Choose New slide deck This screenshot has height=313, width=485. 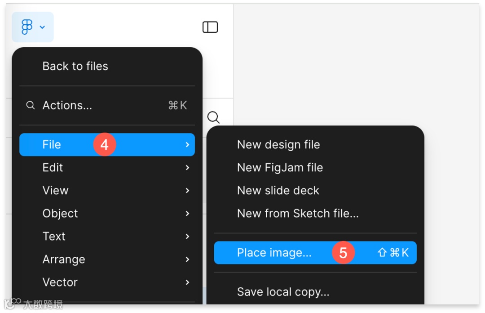[315, 191]
